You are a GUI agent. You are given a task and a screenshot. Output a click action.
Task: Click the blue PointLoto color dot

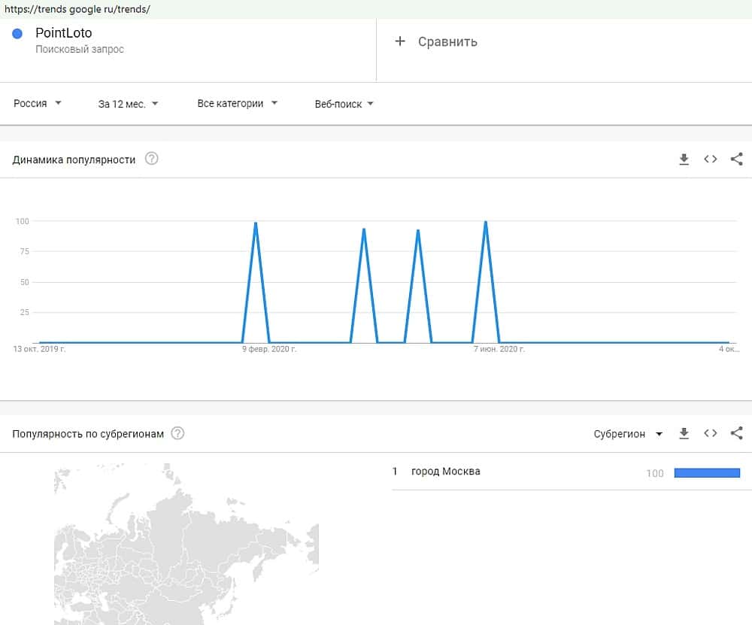click(18, 34)
